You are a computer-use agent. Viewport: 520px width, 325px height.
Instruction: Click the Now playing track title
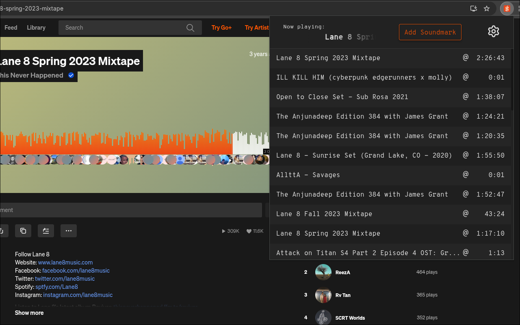click(351, 37)
